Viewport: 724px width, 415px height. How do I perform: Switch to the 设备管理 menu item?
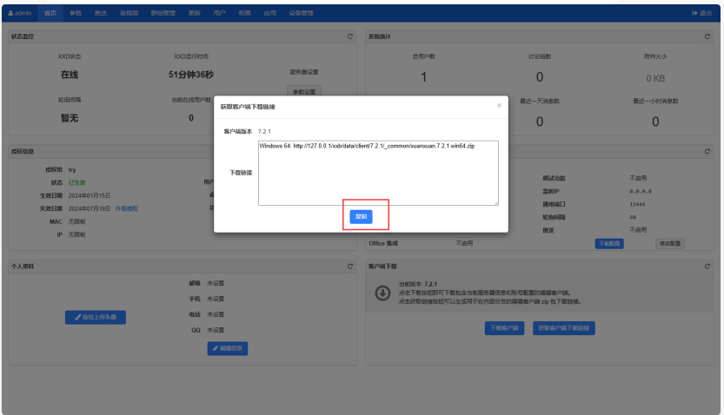click(x=301, y=13)
